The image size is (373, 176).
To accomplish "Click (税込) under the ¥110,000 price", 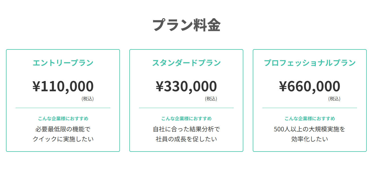I will 88,99.
